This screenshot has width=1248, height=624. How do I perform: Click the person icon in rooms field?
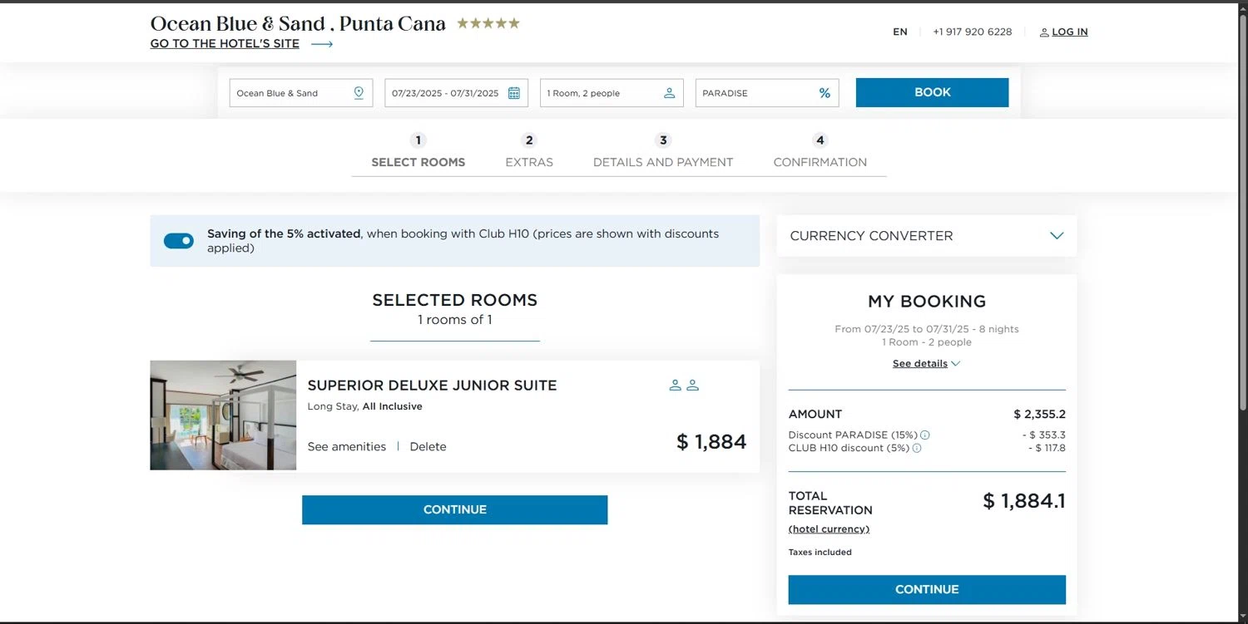point(669,93)
